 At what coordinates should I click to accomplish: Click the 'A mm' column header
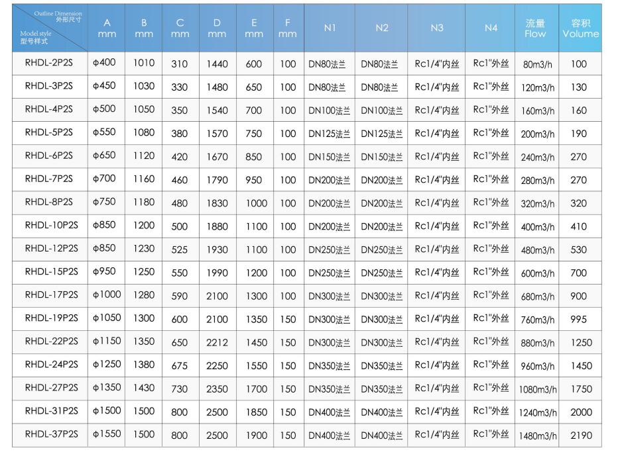tap(107, 28)
